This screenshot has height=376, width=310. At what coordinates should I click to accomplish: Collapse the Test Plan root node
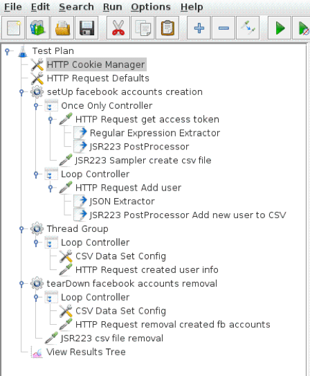tap(8, 51)
